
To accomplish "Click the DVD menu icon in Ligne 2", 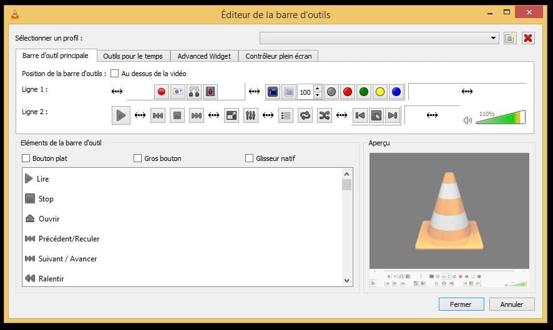I will click(x=376, y=115).
